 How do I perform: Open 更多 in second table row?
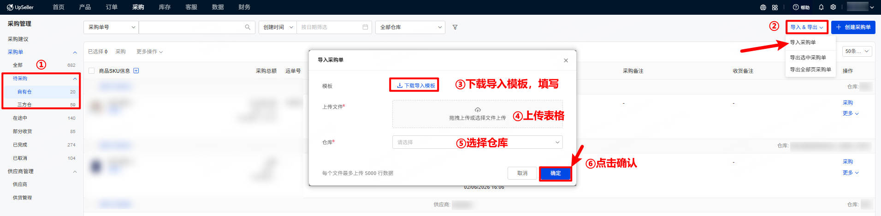point(851,173)
